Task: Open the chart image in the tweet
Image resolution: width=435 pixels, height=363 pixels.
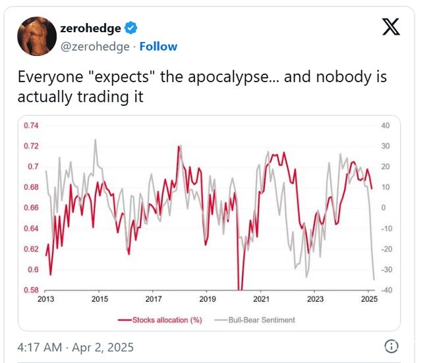Action: (209, 223)
